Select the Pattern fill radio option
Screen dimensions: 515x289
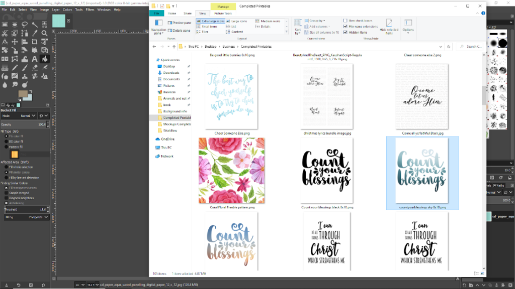pos(7,147)
